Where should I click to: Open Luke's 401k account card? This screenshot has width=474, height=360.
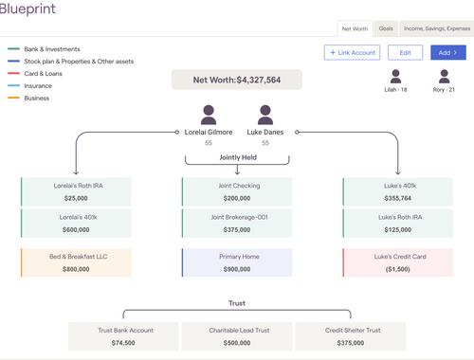tap(398, 191)
